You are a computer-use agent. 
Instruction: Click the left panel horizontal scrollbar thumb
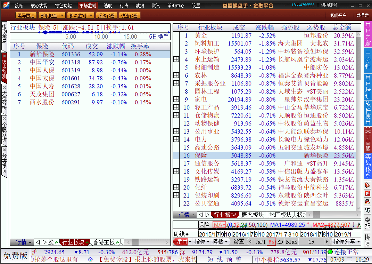coord(135,242)
